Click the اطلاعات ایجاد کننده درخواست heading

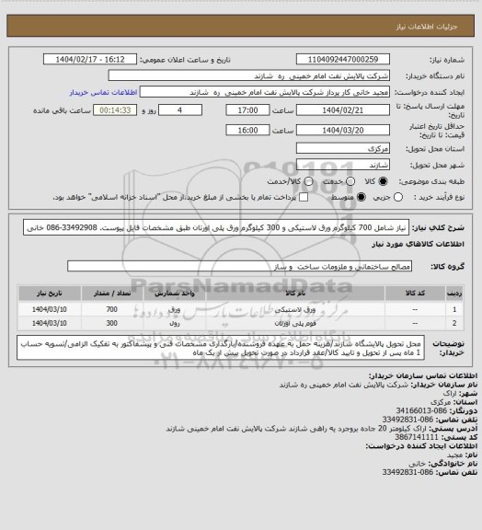click(421, 446)
